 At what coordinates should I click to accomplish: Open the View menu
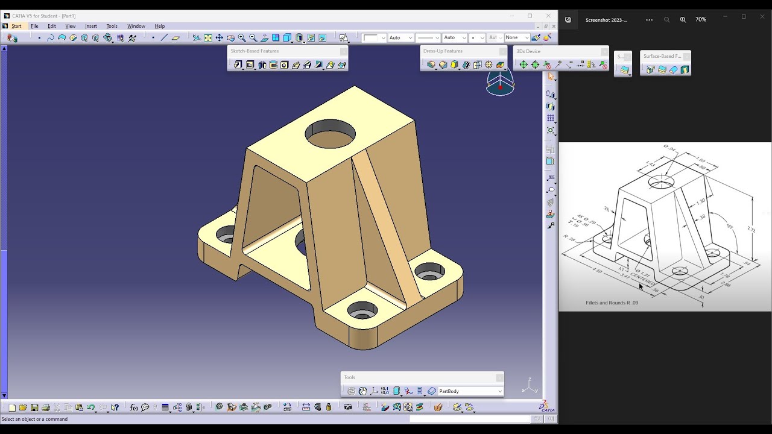click(71, 26)
